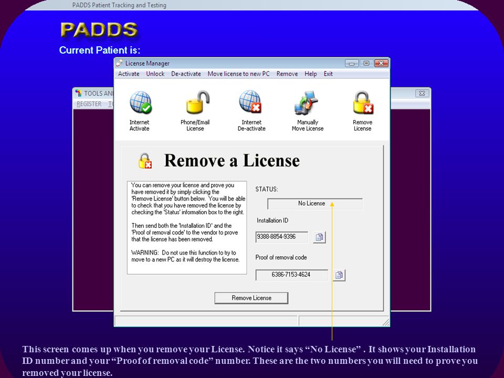Open the De-activate menu
504x378 pixels.
pyautogui.click(x=186, y=74)
